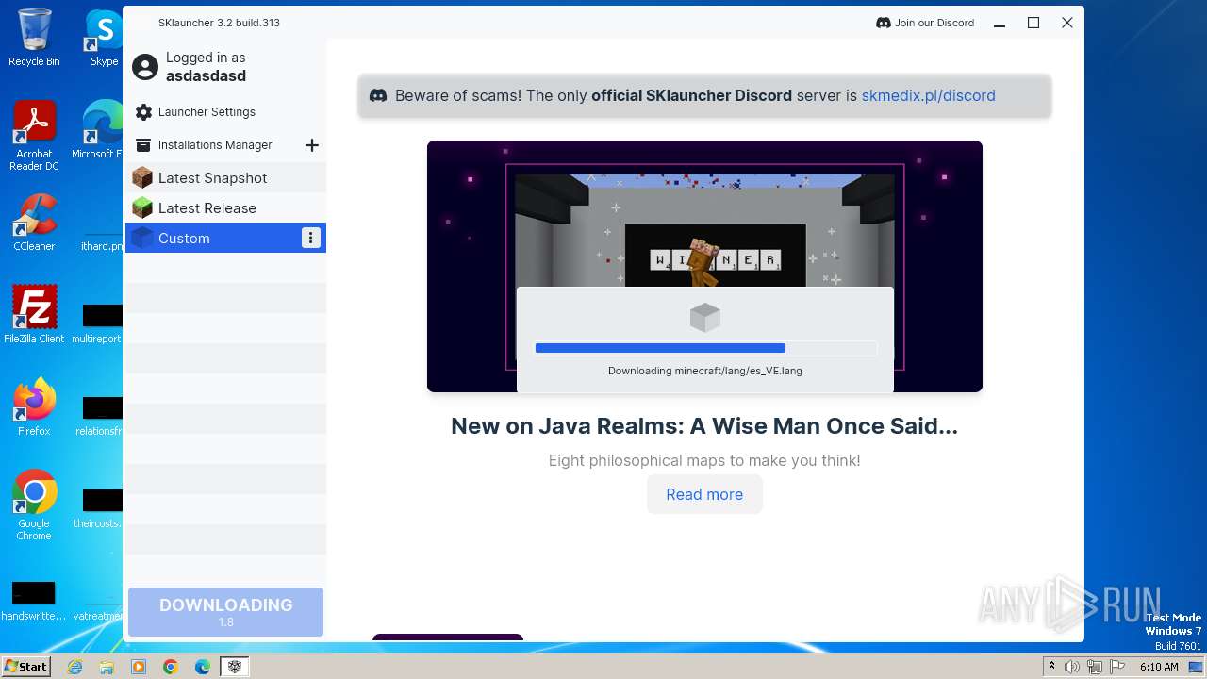Open Internet Explorer from the taskbar
The height and width of the screenshot is (679, 1207).
(x=74, y=667)
